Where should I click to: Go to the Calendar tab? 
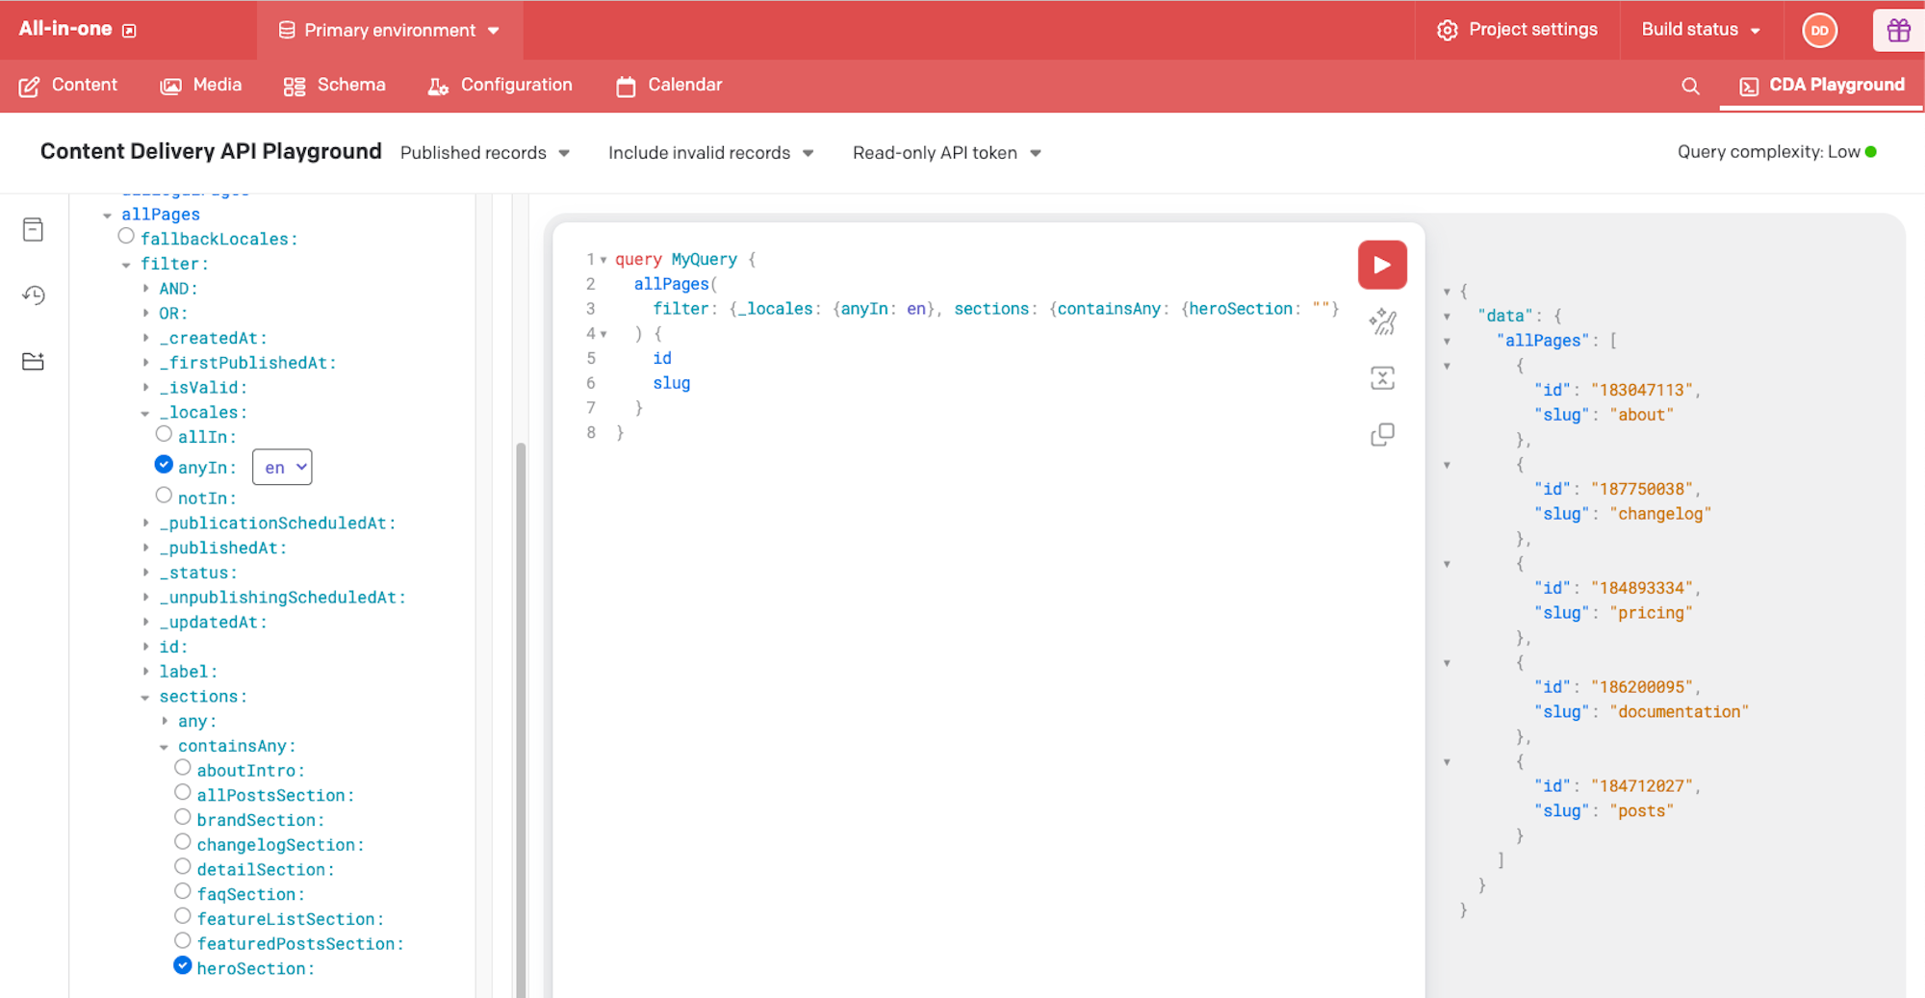(x=669, y=86)
